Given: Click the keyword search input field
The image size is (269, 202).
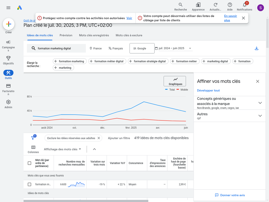Looking at the screenshot, I should point(56,48).
